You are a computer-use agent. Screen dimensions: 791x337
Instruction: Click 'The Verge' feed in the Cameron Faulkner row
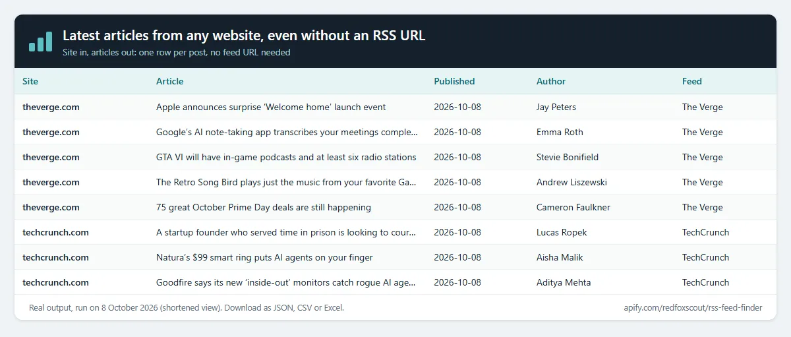703,207
